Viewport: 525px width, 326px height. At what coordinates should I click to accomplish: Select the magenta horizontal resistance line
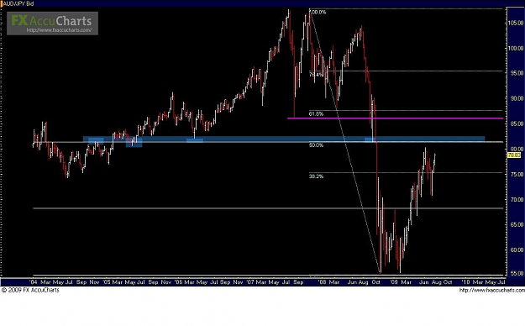click(x=395, y=118)
